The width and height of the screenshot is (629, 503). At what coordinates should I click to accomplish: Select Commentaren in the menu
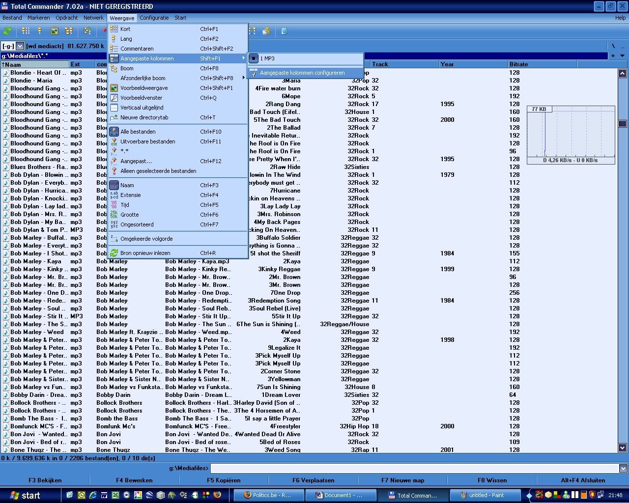[178, 49]
